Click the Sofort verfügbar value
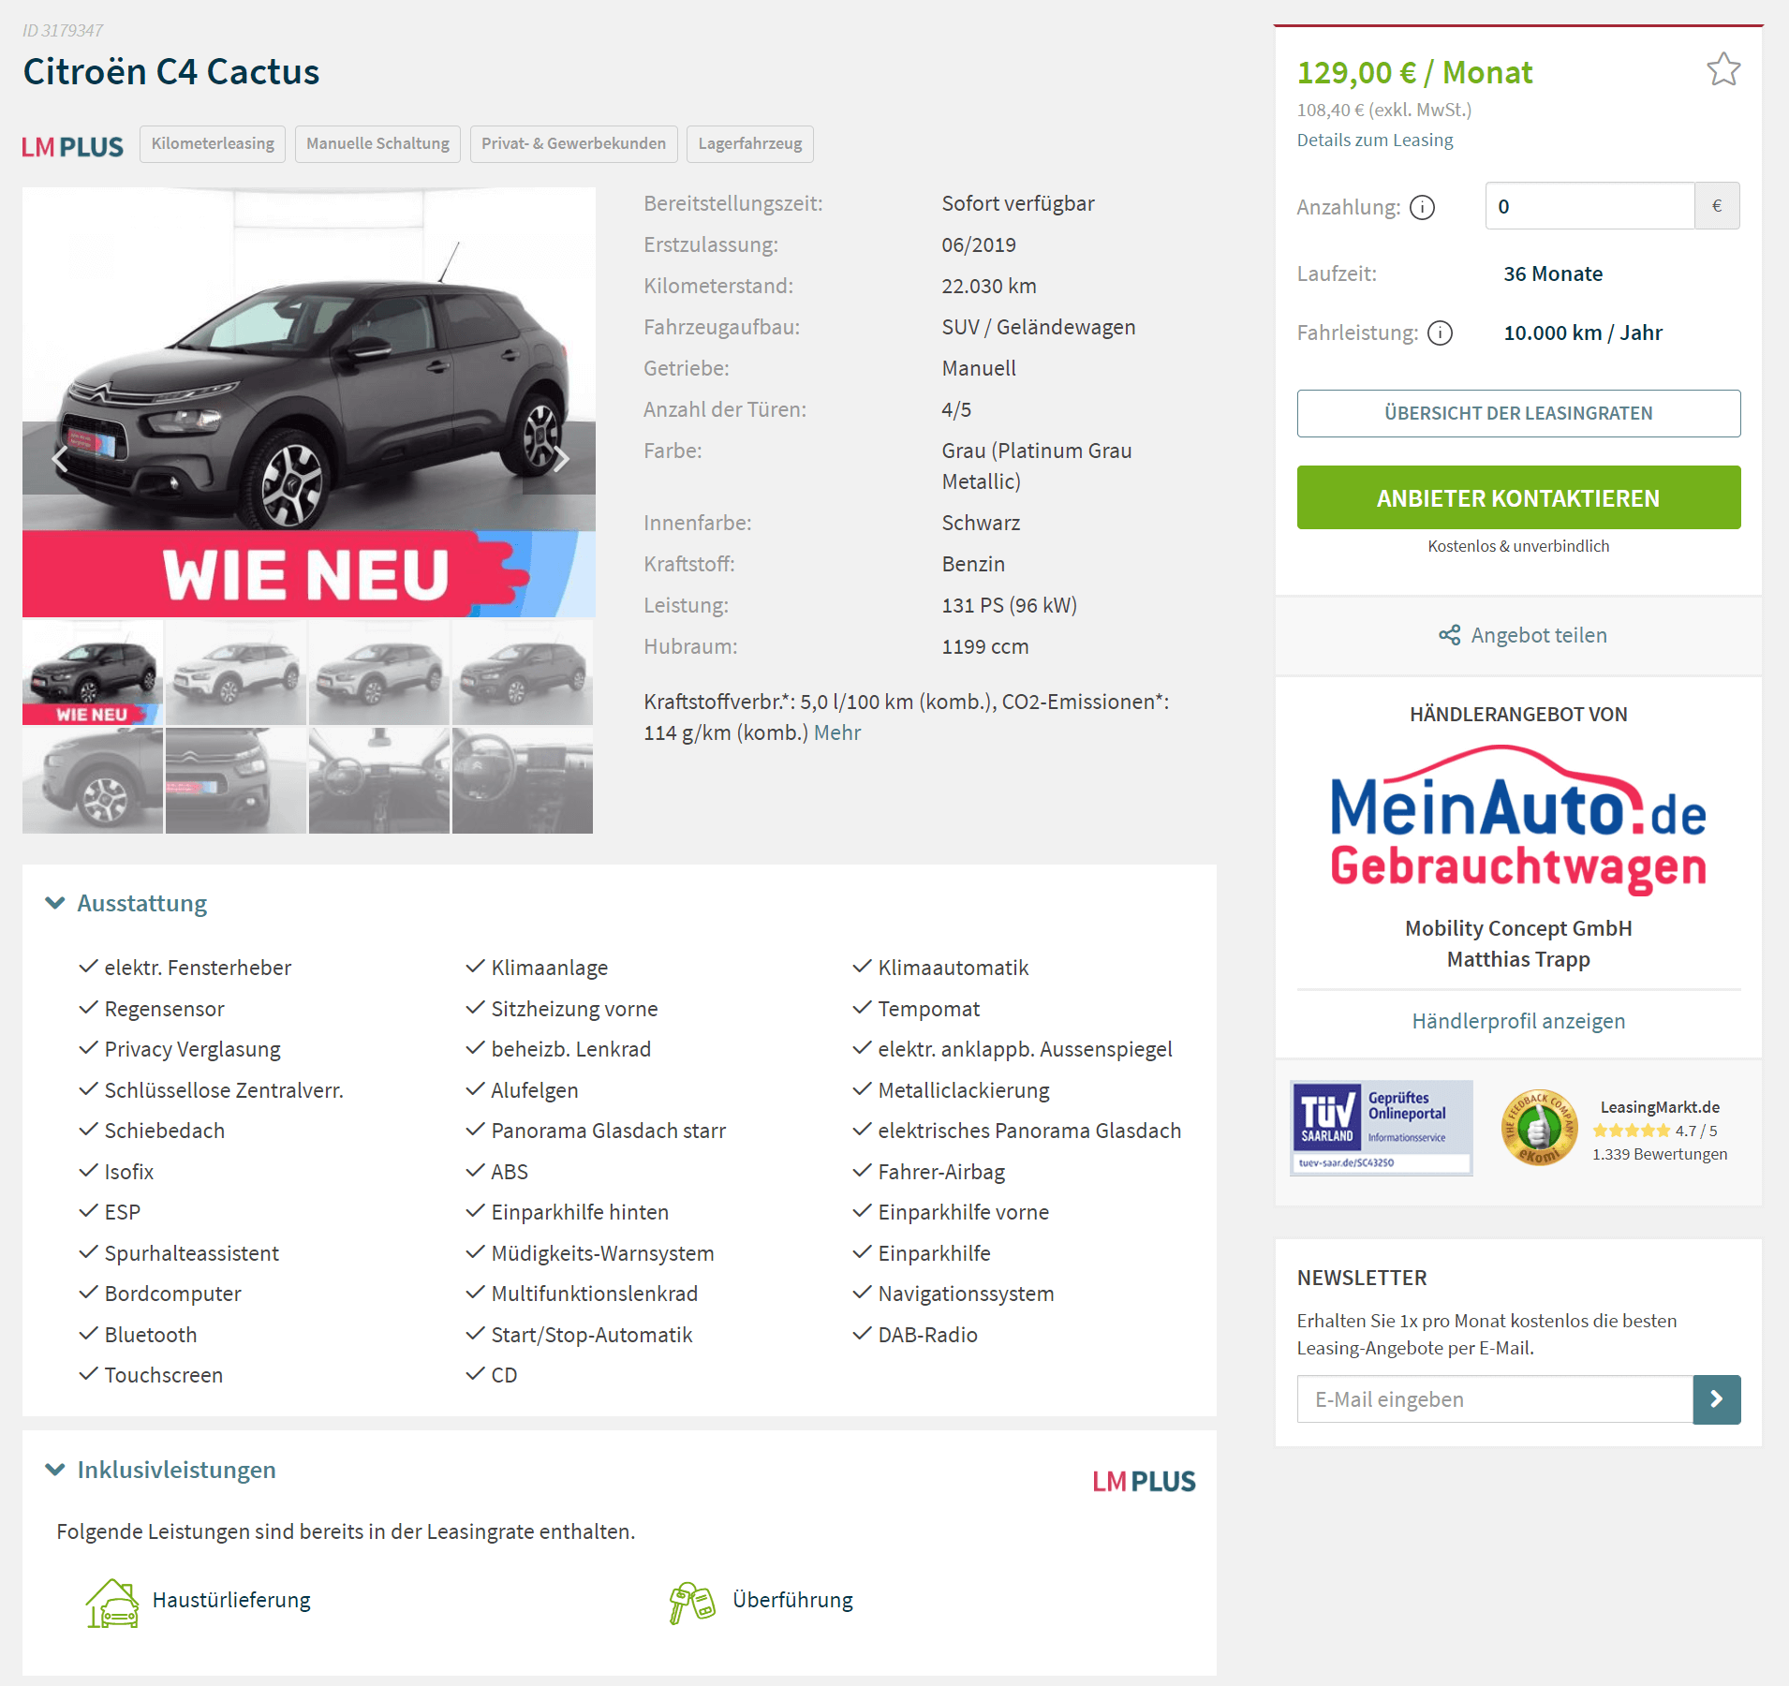 [x=1018, y=203]
